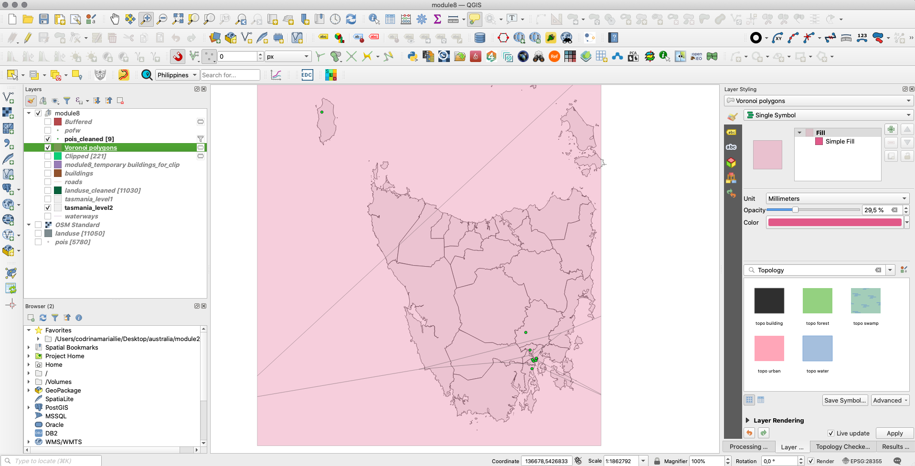Screen dimensions: 915x466
Task: Toggle the snapping magnet icon
Action: pos(178,56)
